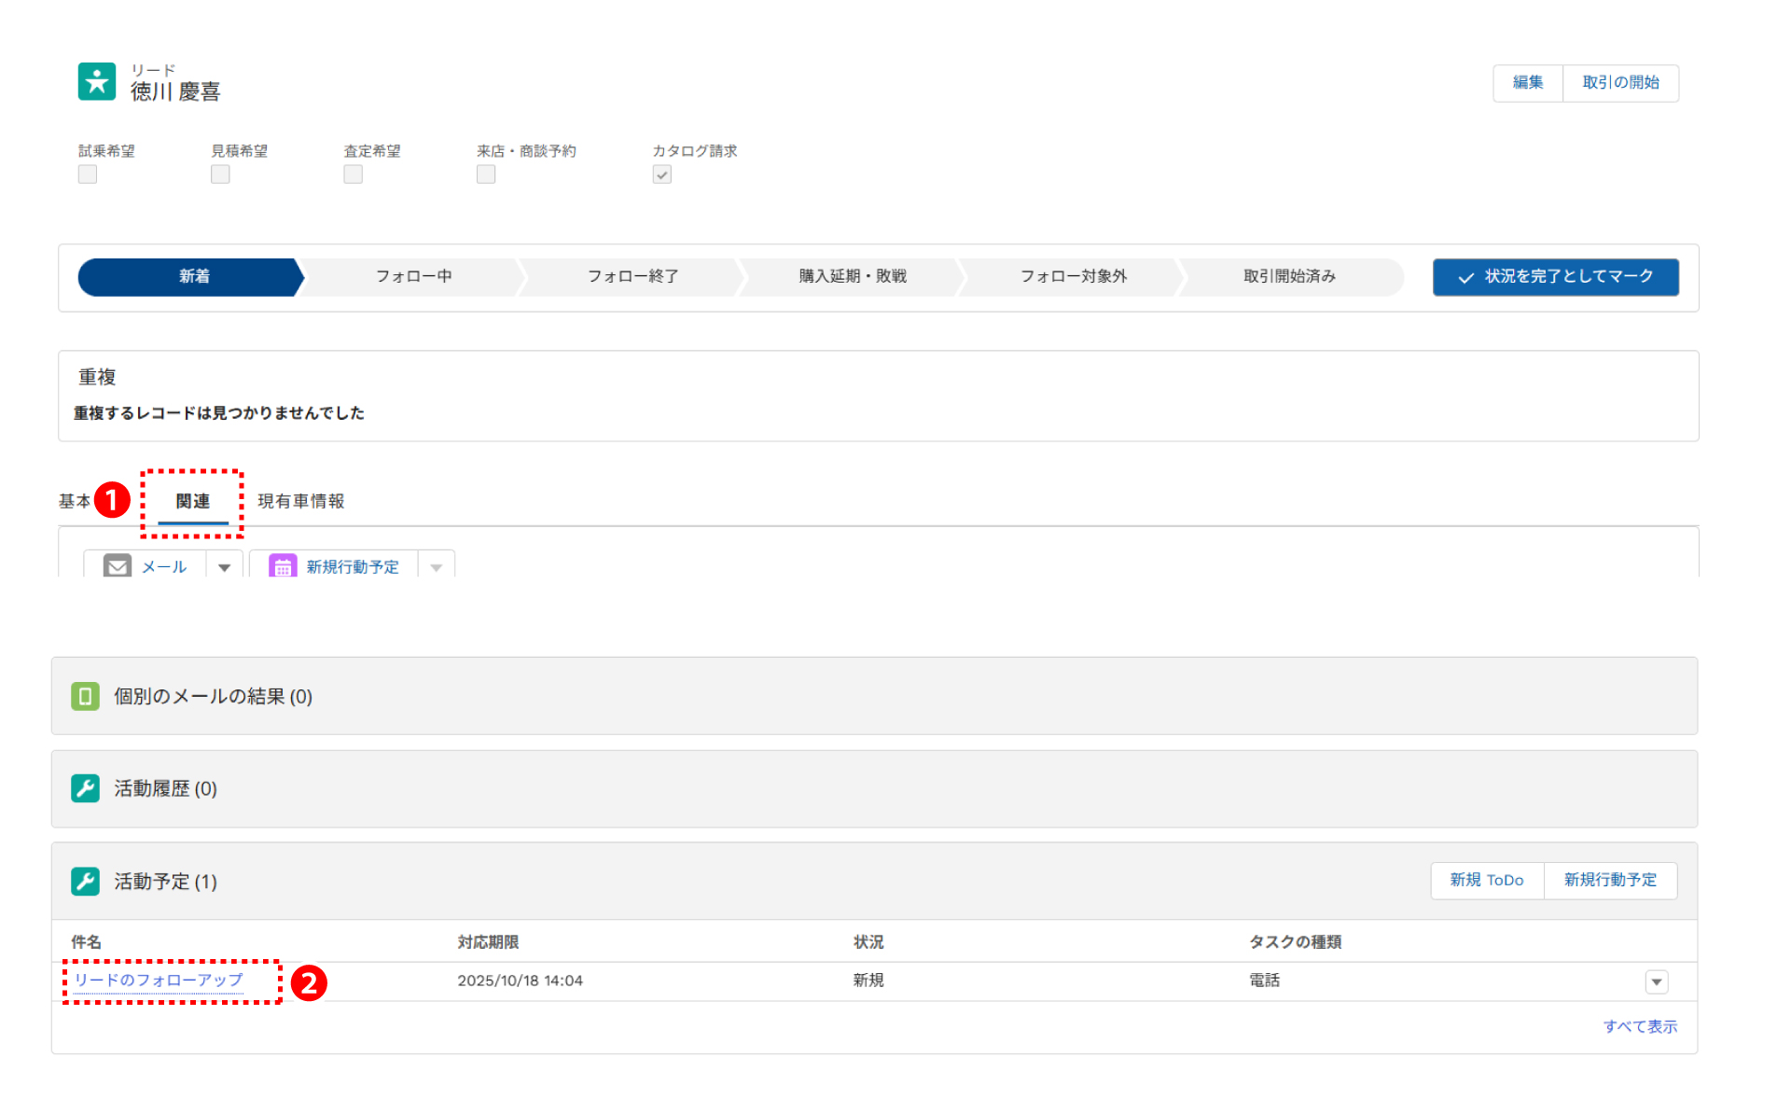The height and width of the screenshot is (1099, 1791).
Task: Click the 取引の開始 button
Action: coord(1620,83)
